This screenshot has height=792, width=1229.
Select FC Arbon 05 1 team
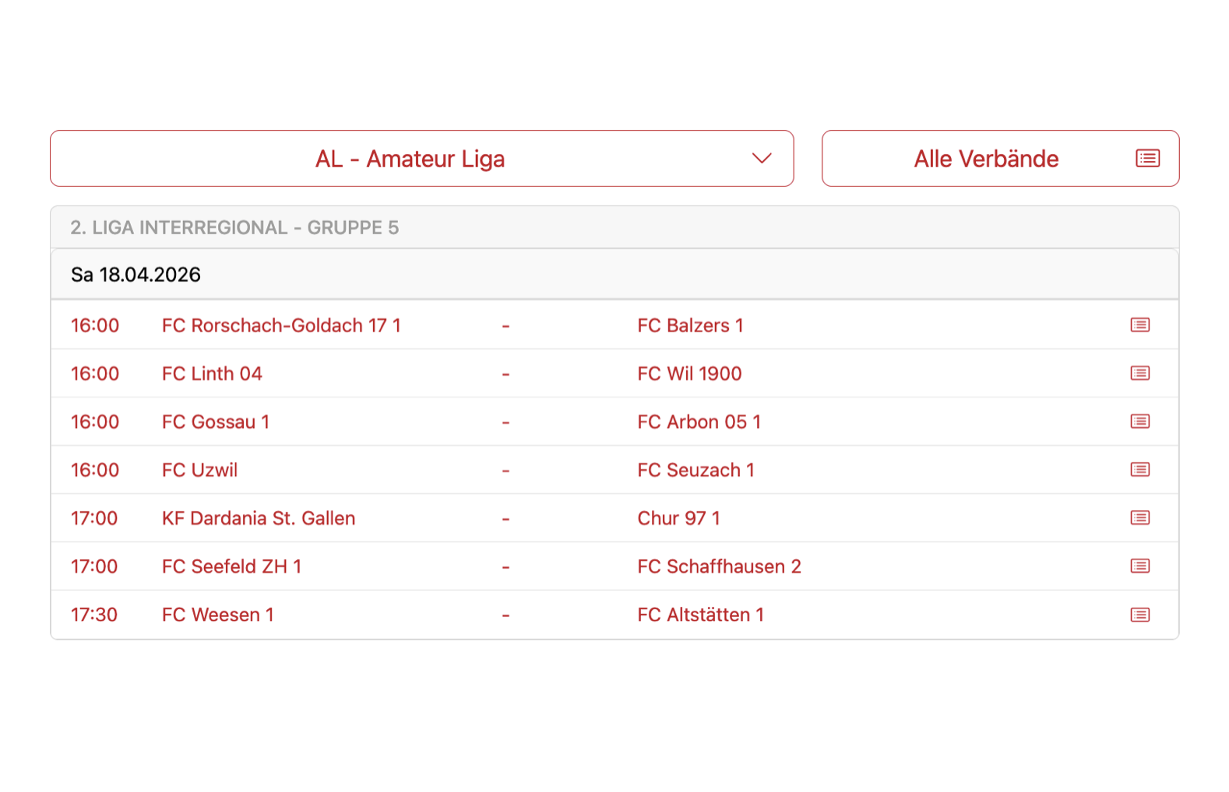tap(699, 422)
